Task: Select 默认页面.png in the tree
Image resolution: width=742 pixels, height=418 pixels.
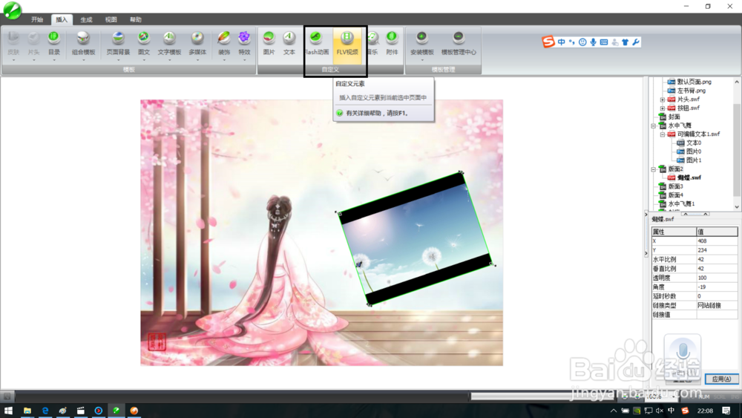Action: pos(695,82)
